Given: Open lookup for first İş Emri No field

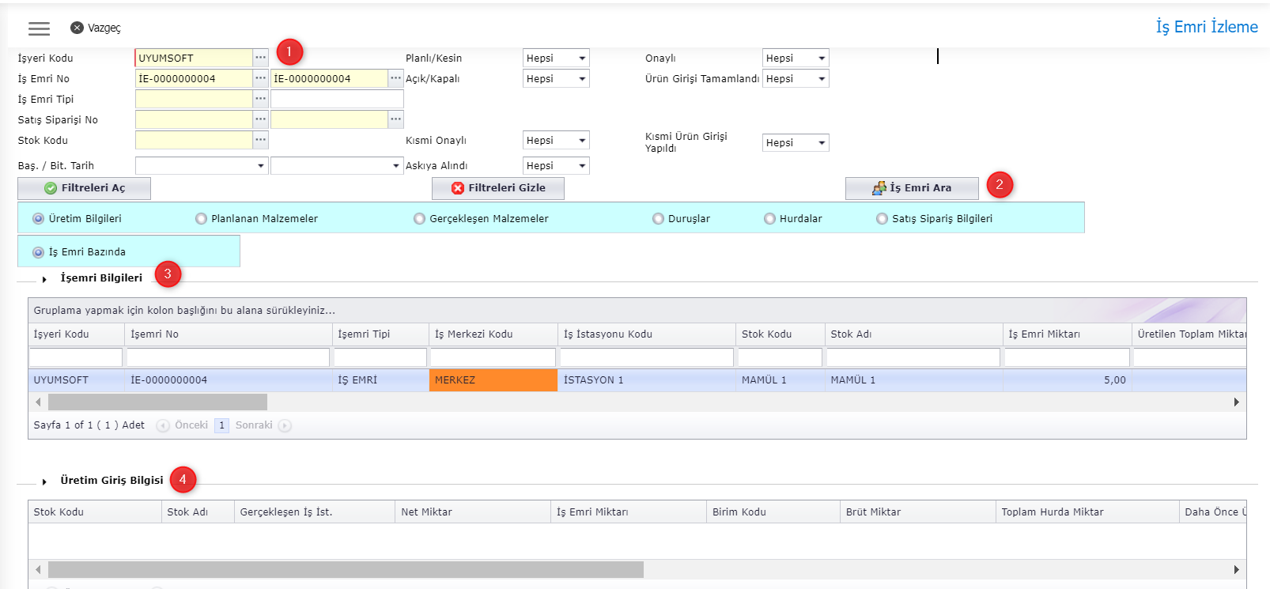Looking at the screenshot, I should (x=260, y=78).
